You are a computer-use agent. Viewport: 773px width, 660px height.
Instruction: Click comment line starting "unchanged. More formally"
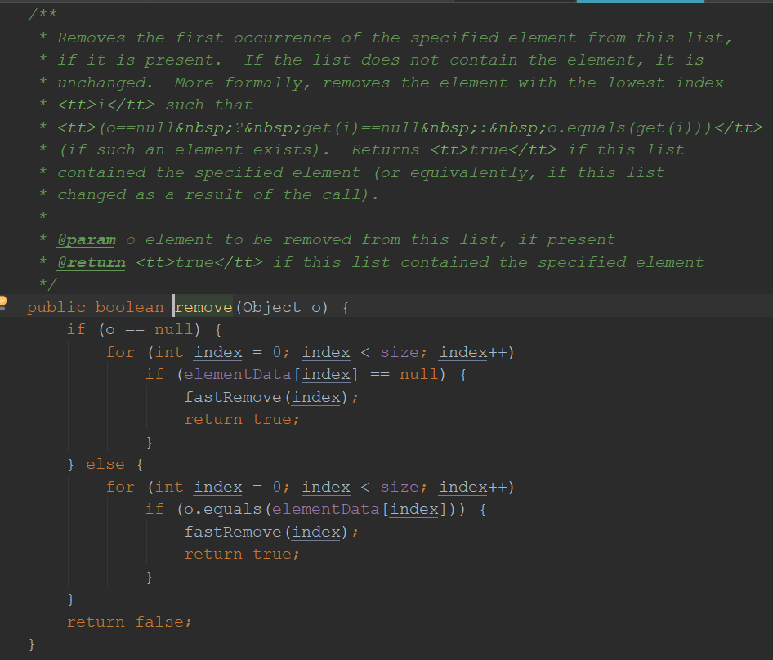[391, 82]
